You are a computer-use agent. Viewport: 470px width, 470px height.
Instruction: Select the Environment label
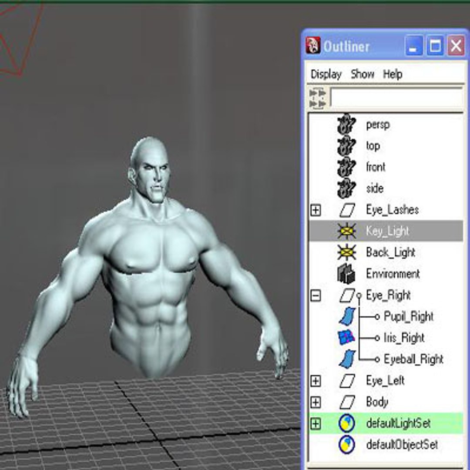[x=393, y=274]
